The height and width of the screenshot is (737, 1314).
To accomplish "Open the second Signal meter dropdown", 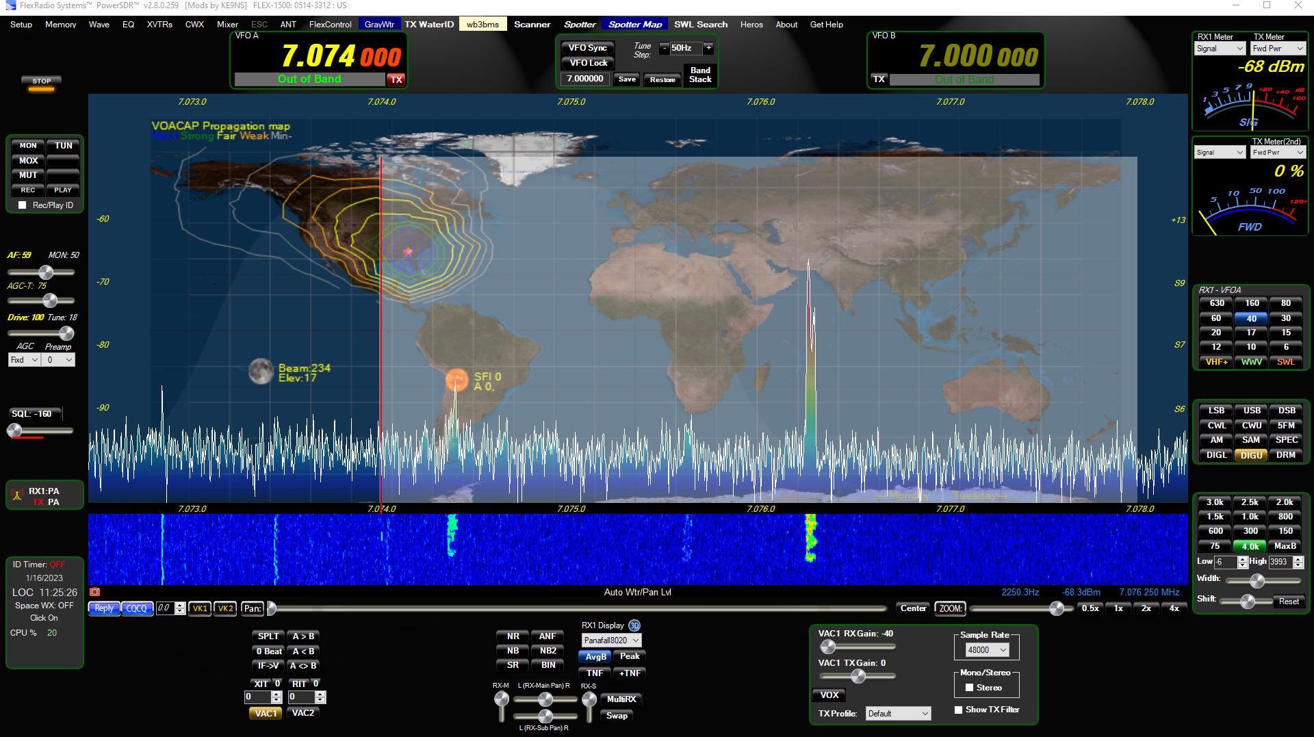I will coord(1220,153).
